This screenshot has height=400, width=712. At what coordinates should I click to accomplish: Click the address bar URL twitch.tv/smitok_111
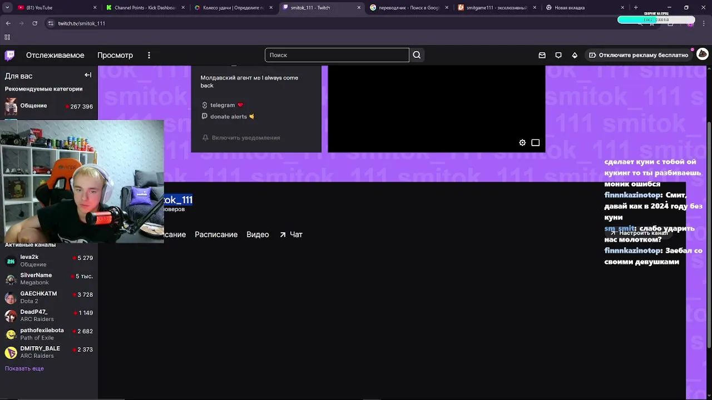coord(81,23)
